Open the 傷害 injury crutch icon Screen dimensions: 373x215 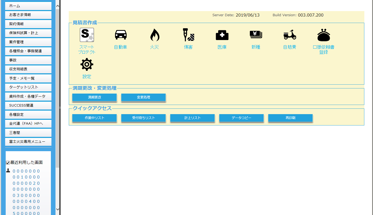(x=188, y=35)
